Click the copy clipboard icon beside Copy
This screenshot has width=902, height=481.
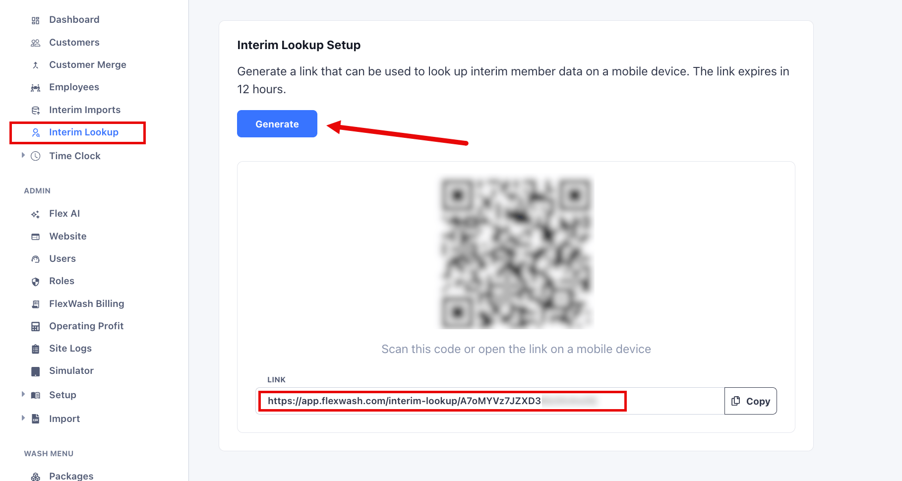click(736, 401)
